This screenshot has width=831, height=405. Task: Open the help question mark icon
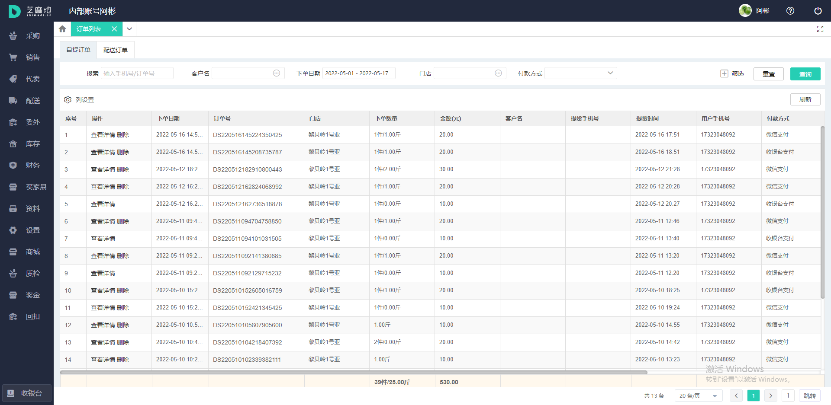[790, 11]
